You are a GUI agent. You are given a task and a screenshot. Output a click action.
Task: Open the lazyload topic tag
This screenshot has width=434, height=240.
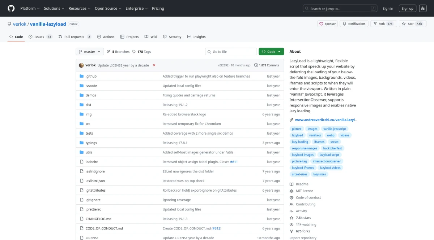(297, 135)
